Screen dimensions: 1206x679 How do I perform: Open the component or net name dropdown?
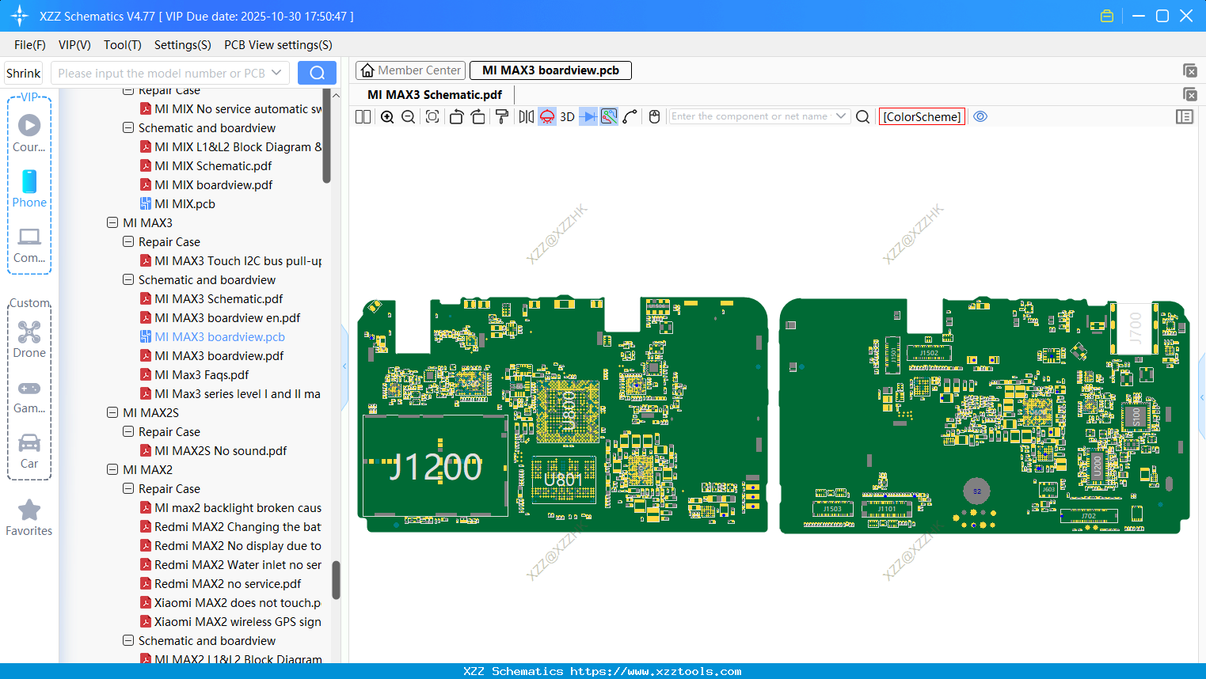[x=841, y=116]
